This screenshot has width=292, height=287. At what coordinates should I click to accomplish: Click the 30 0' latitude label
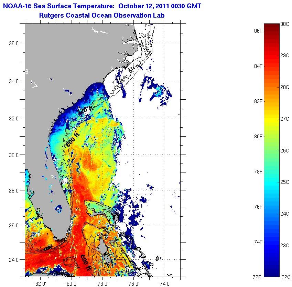[14, 155]
